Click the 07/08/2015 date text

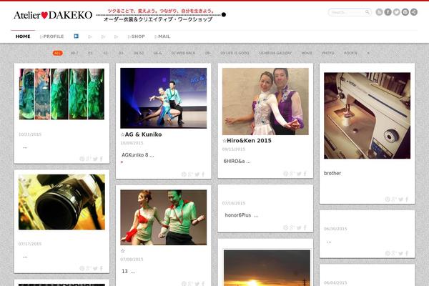(132, 259)
